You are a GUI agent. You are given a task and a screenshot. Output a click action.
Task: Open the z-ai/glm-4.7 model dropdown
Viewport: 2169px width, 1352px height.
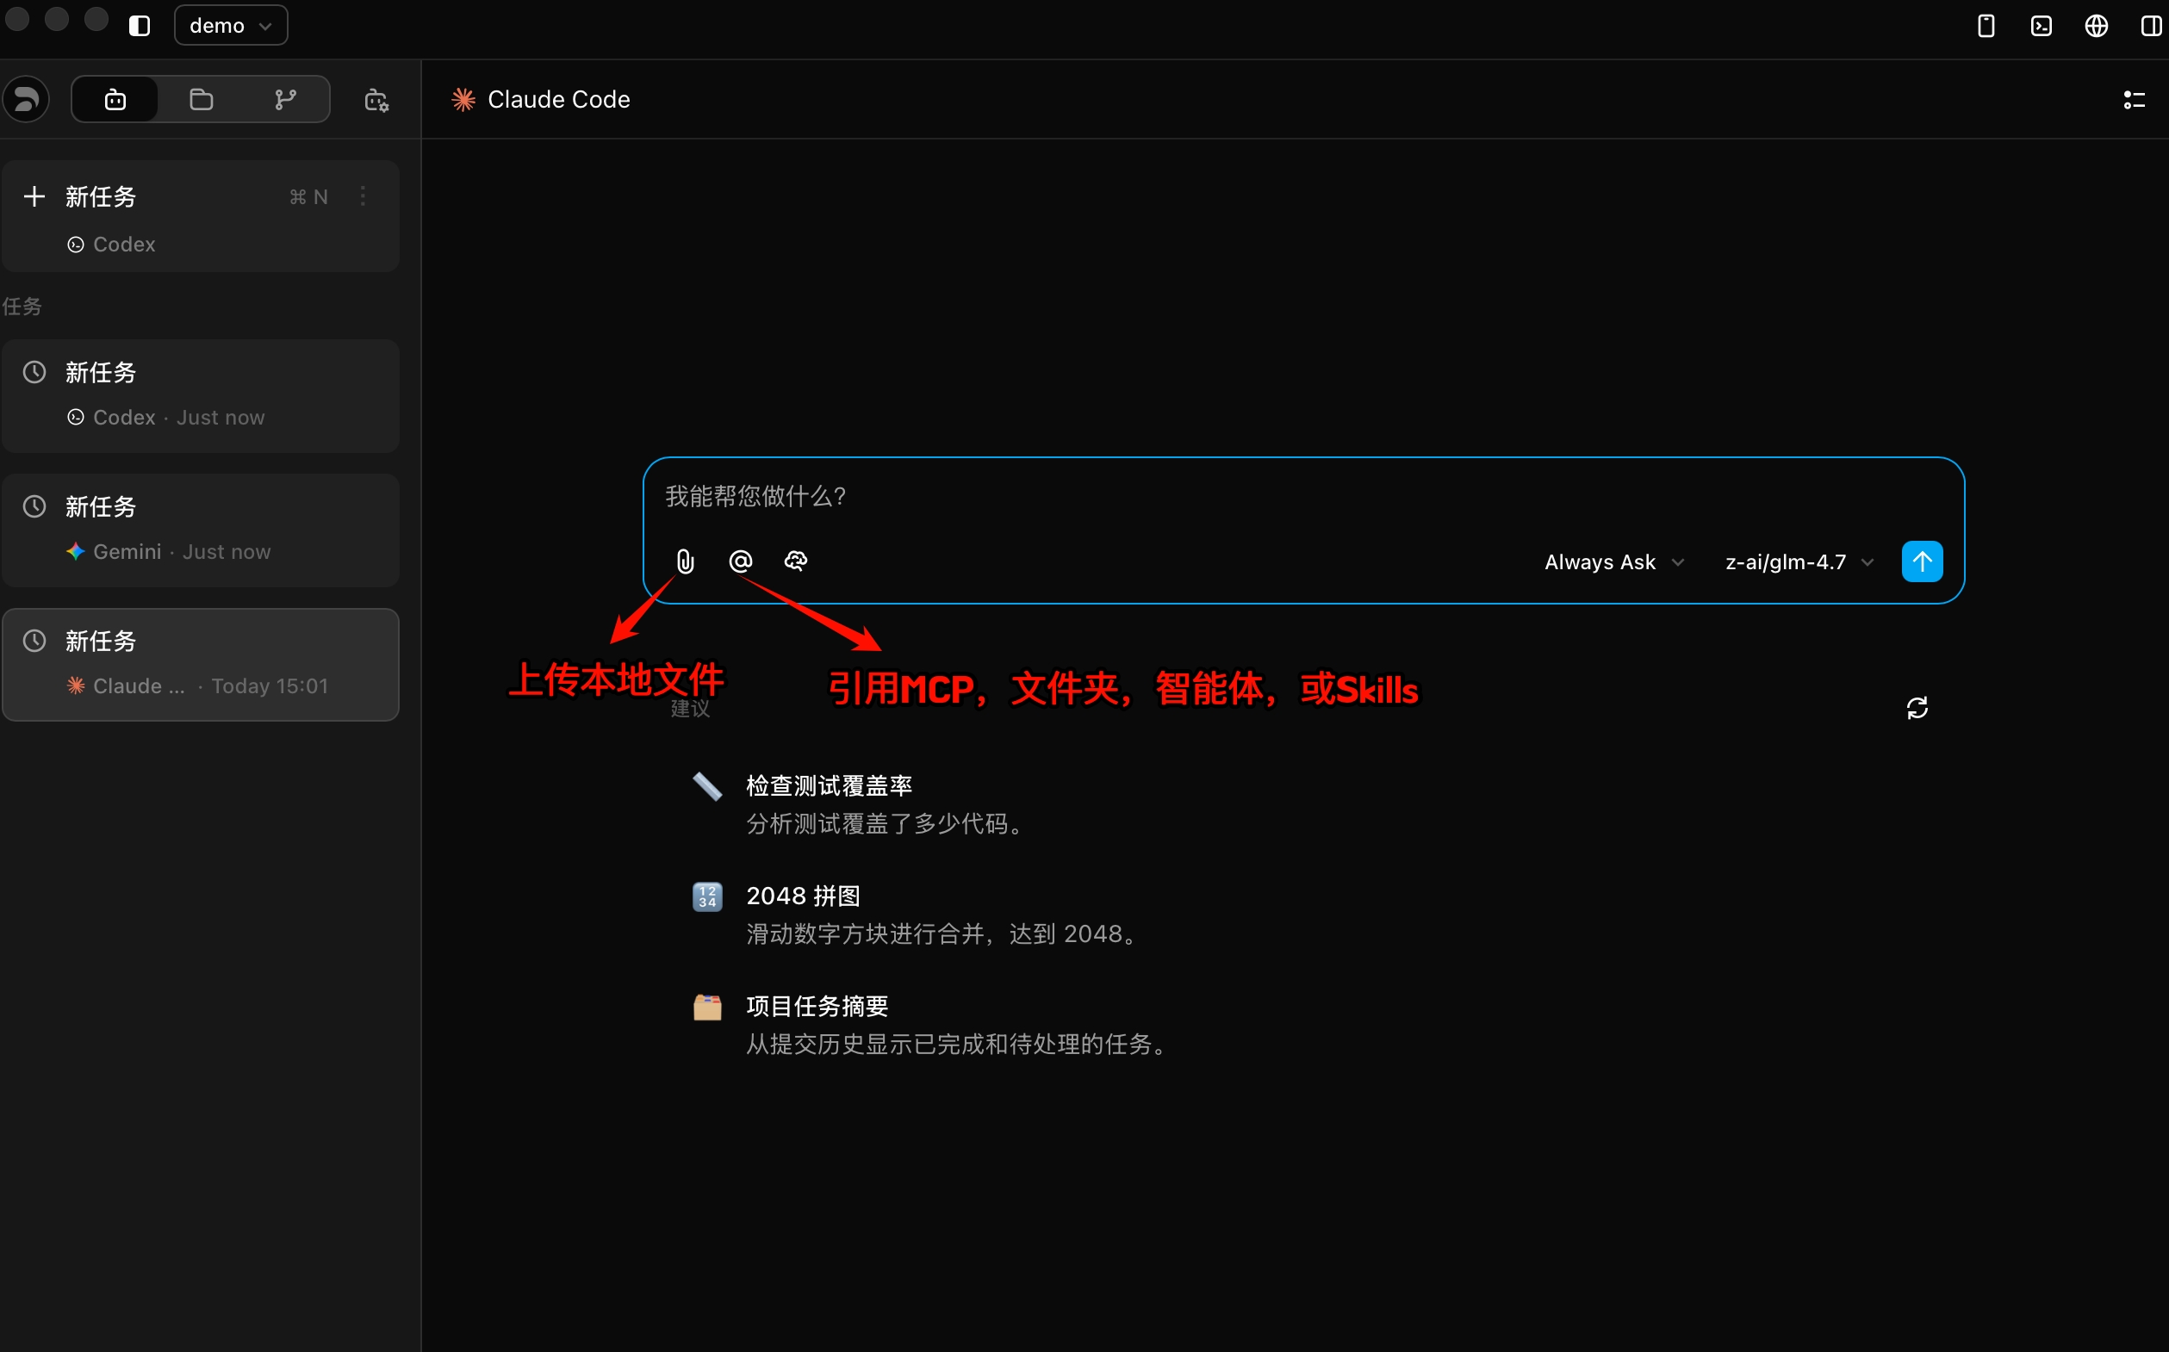[x=1799, y=562]
